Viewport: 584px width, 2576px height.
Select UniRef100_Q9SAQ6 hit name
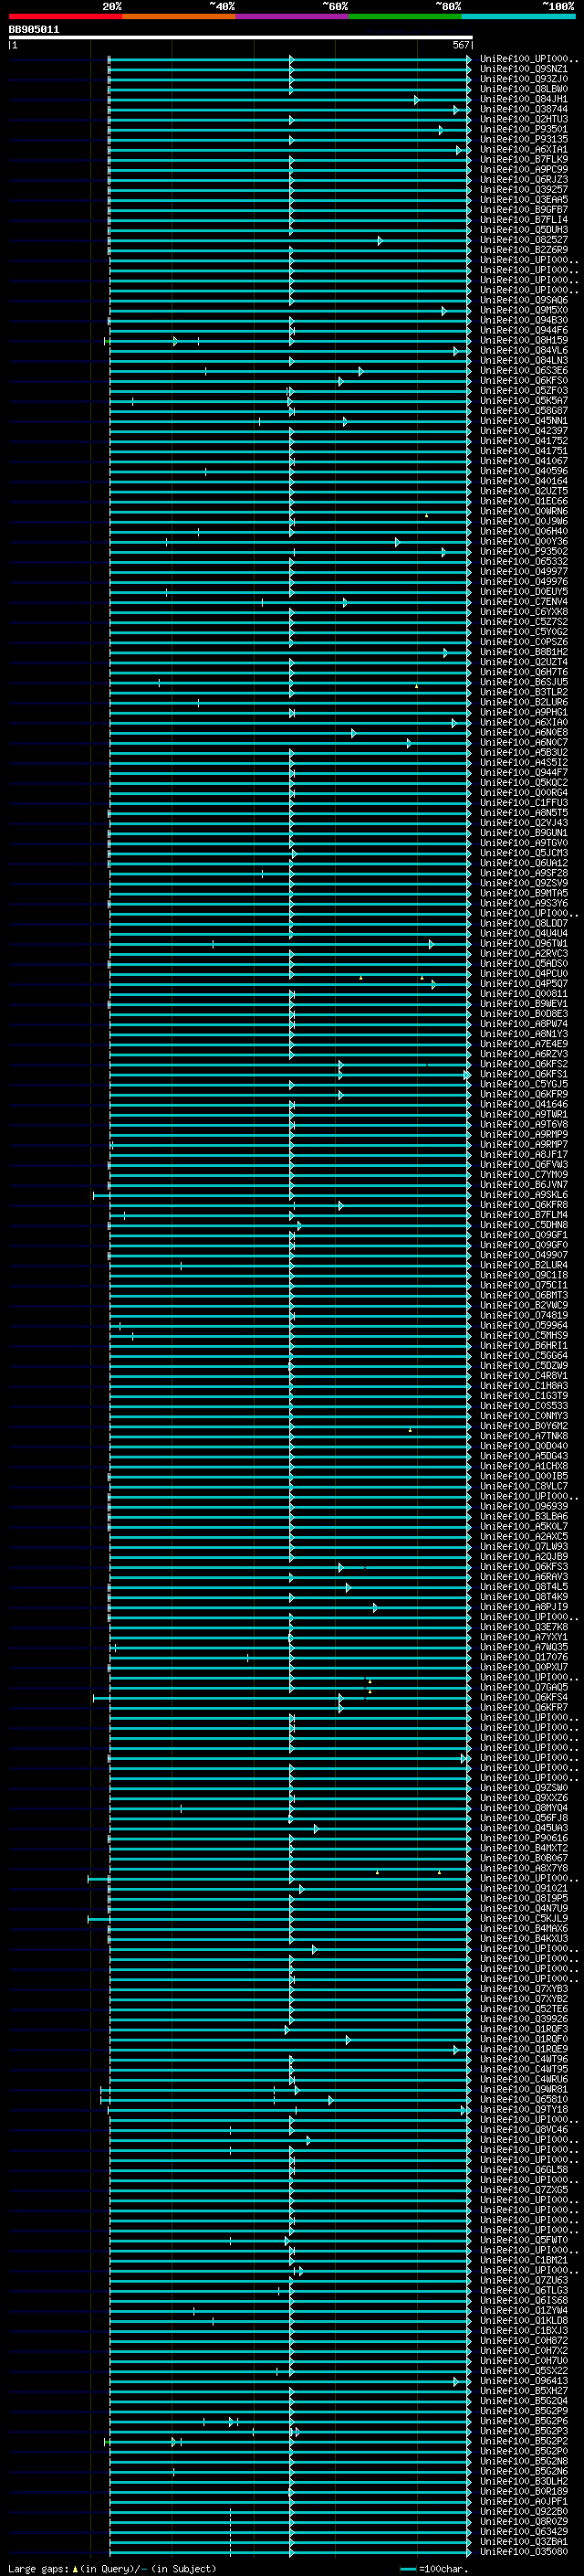(524, 300)
